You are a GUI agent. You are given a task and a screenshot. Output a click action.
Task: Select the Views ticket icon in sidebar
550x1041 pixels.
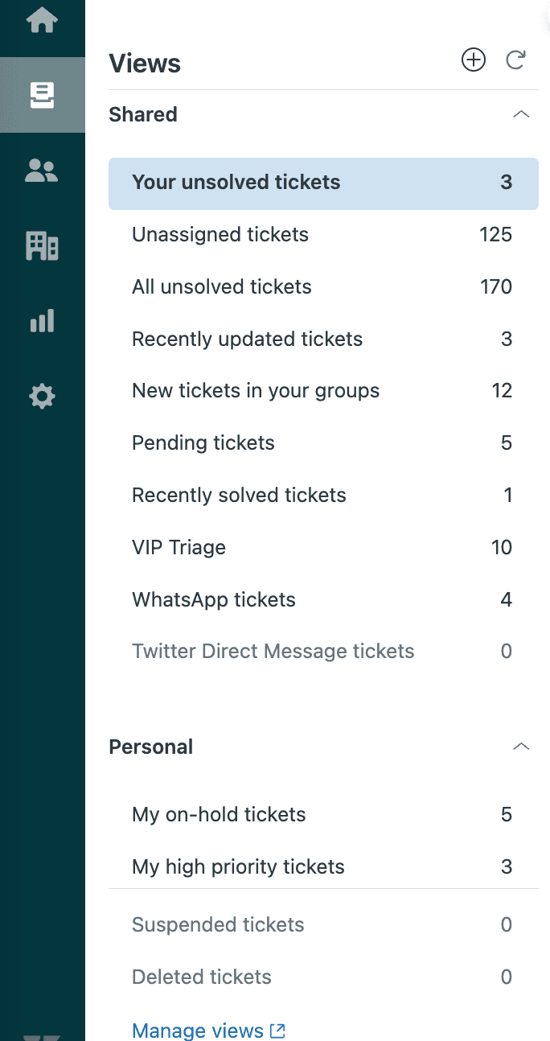(x=42, y=94)
